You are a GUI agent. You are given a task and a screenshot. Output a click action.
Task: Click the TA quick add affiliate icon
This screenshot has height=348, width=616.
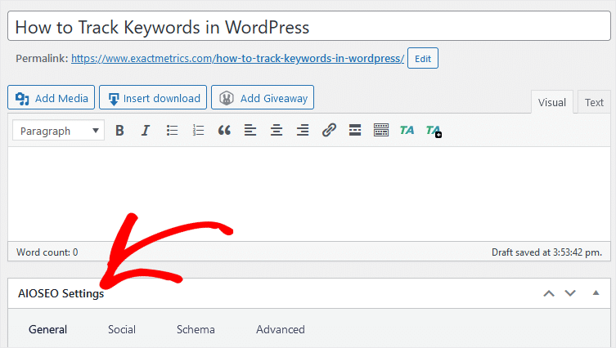coord(434,131)
